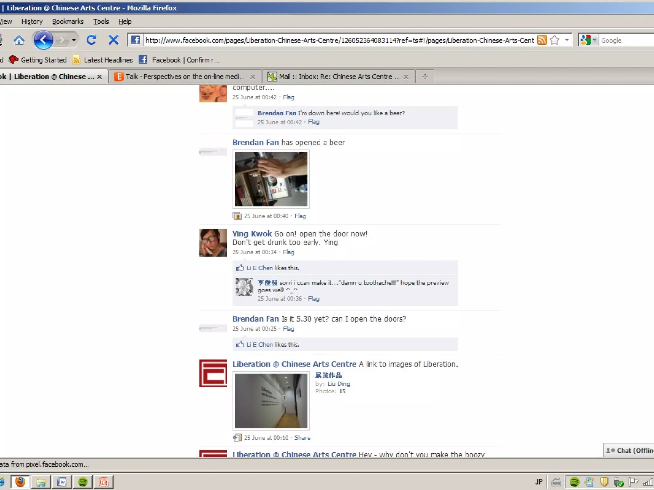Viewport: 654px width, 490px height.
Task: Click the Share link under Liberation album
Action: [302, 438]
